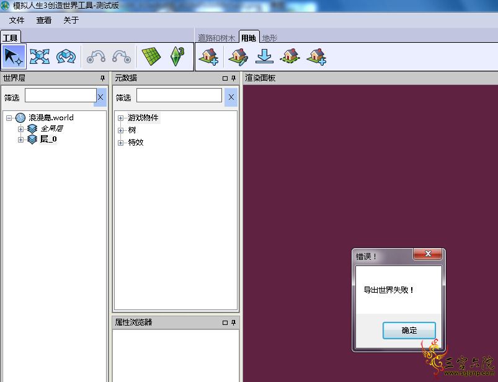Clear the 世界层 filter with X
This screenshot has height=382, width=498.
[x=100, y=97]
